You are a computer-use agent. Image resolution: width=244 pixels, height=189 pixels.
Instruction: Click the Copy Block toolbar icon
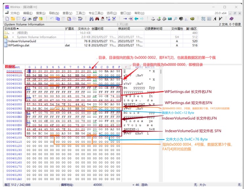click(x=58, y=19)
